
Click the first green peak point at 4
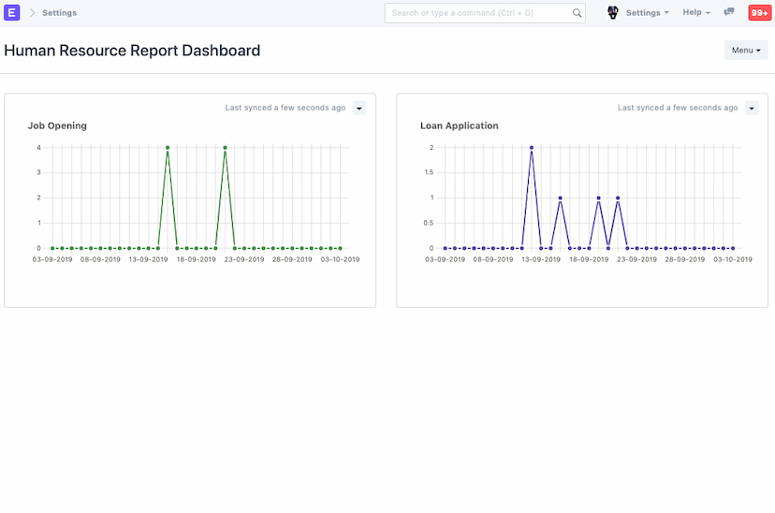pyautogui.click(x=168, y=148)
